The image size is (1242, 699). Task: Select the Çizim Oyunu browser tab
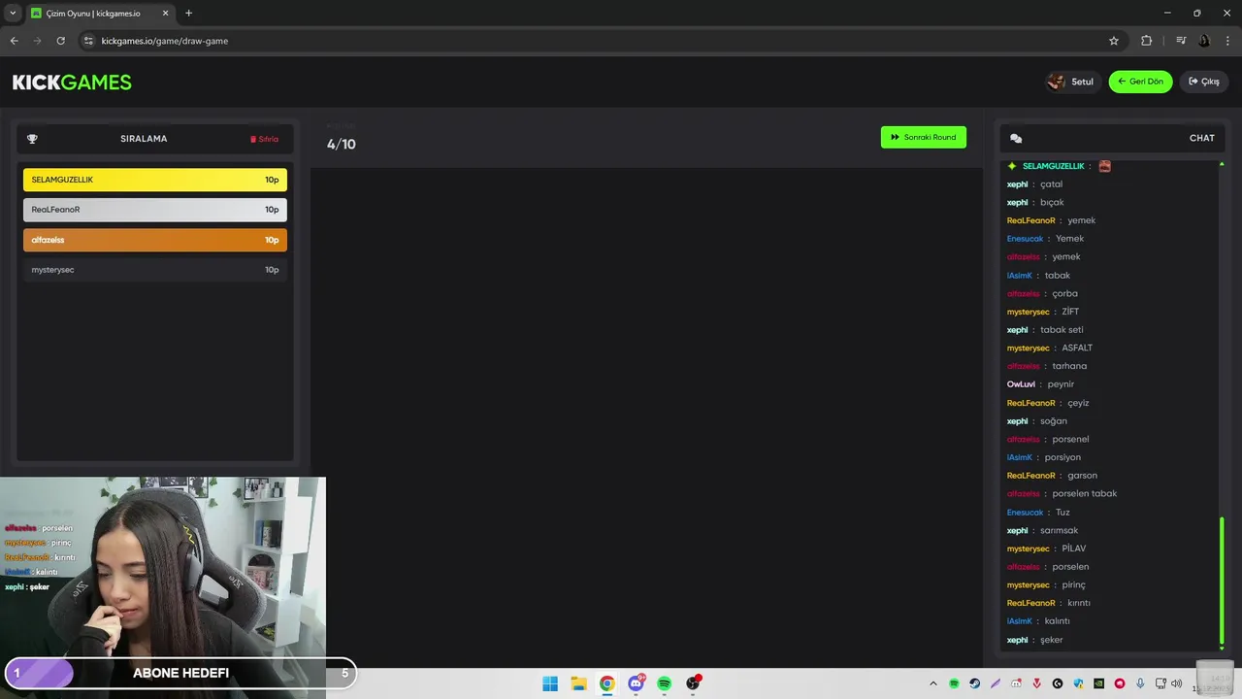point(99,14)
